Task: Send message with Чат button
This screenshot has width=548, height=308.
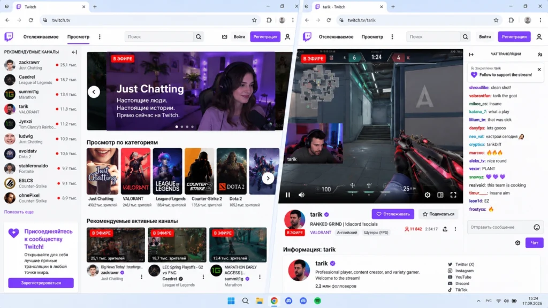Action: pos(535,243)
